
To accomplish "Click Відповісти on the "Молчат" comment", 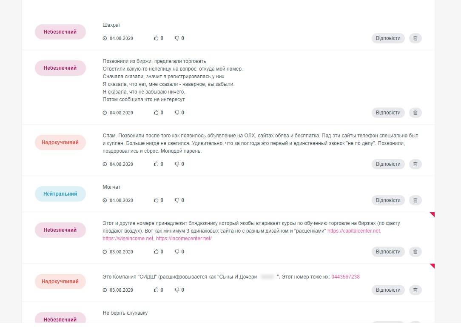I will [x=388, y=200].
